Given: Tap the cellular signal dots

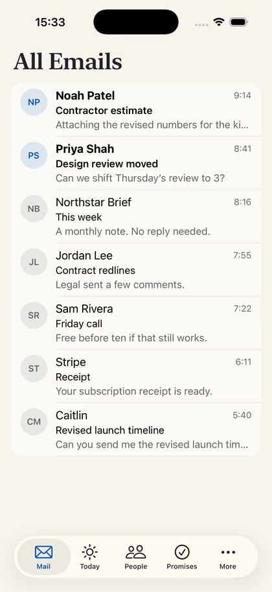Looking at the screenshot, I should [201, 25].
